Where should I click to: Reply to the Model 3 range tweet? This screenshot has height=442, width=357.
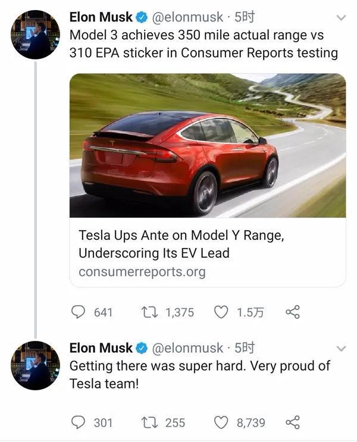pyautogui.click(x=78, y=312)
